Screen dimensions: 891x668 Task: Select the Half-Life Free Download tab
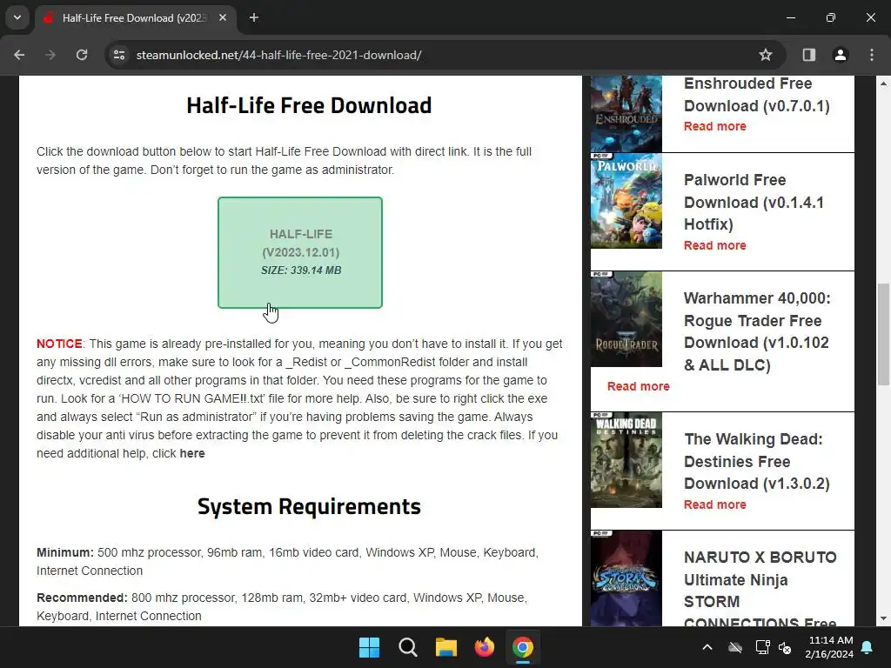click(x=134, y=18)
